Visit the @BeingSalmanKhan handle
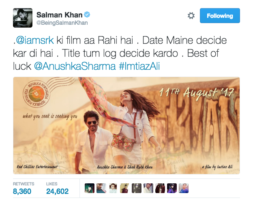This screenshot has width=253, height=202. click(62, 23)
